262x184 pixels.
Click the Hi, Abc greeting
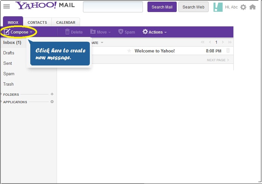tap(231, 7)
